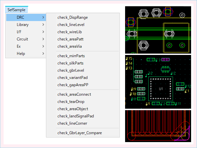The image size is (197, 148).
Task: Run check_DispRange command
Action: pyautogui.click(x=72, y=17)
